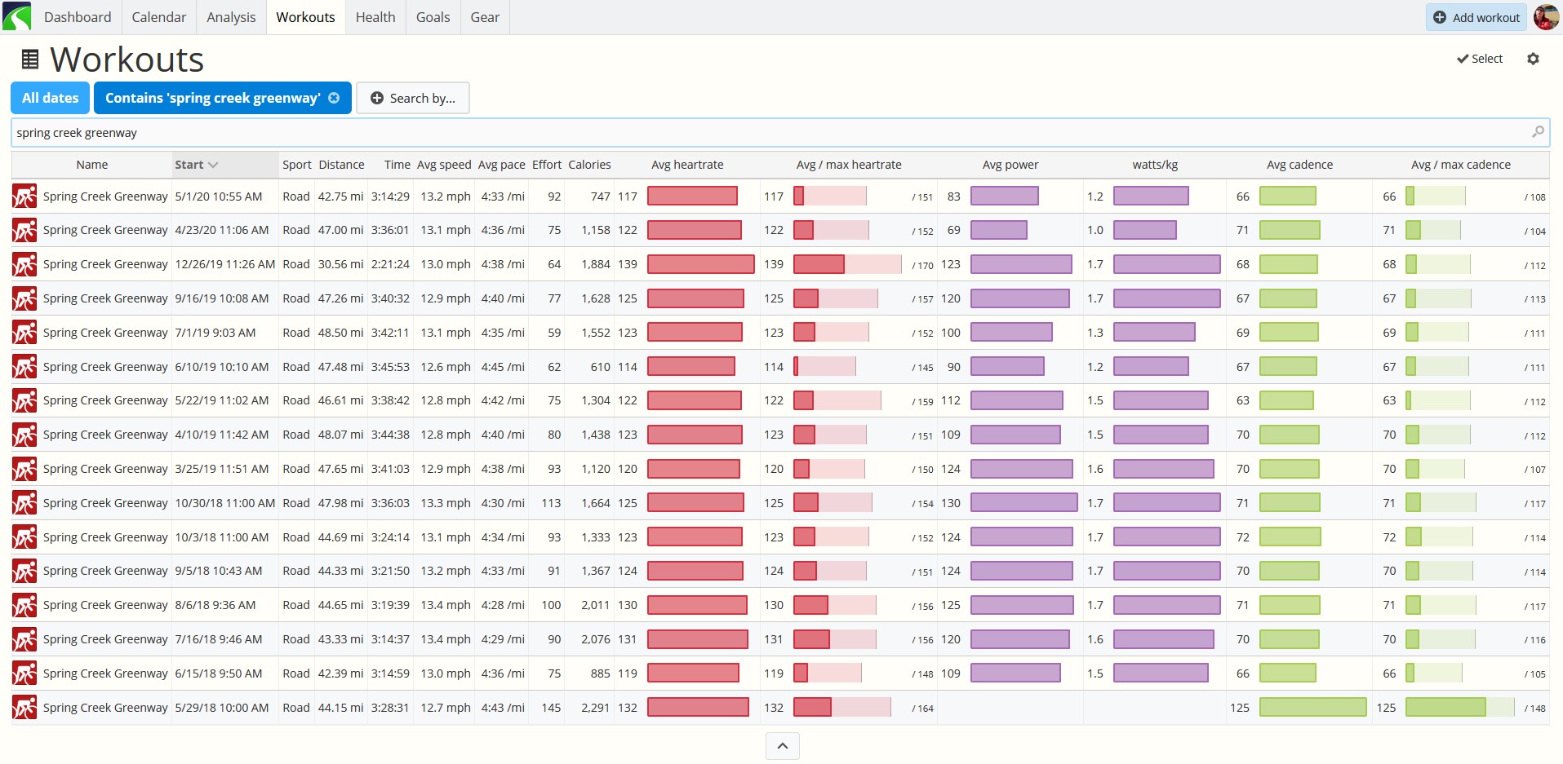
Task: Click cycling icon for 12/26/19 workout
Action: pyautogui.click(x=24, y=264)
